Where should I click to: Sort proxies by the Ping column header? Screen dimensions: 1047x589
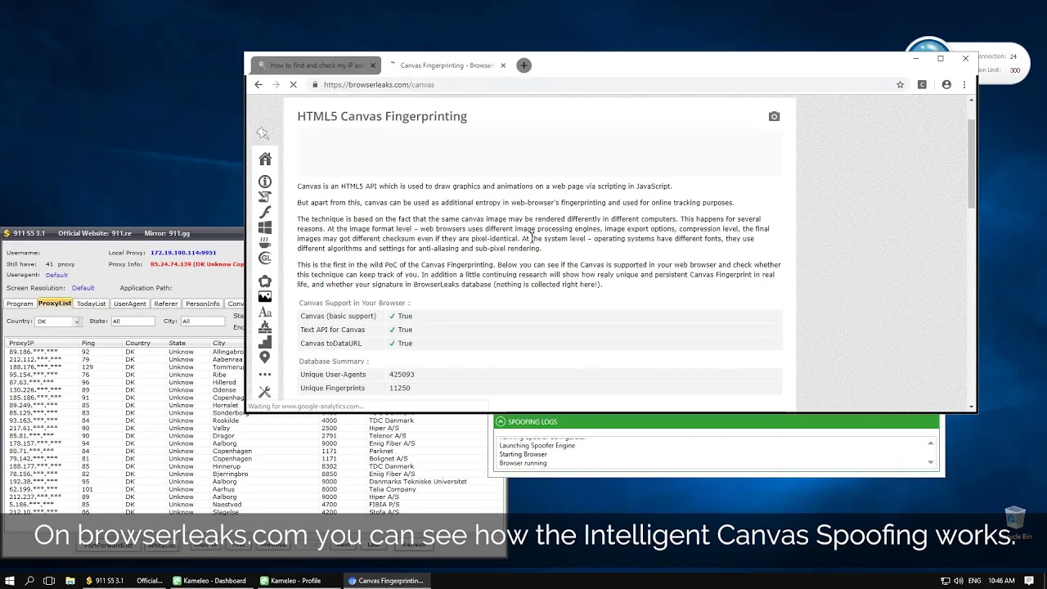(101, 344)
